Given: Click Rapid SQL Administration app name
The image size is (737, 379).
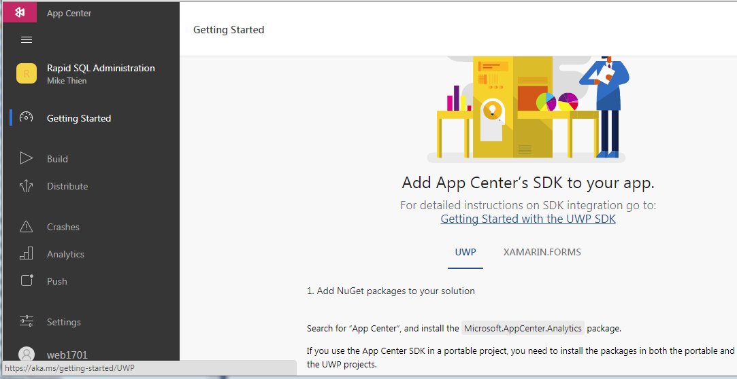Looking at the screenshot, I should pyautogui.click(x=101, y=68).
